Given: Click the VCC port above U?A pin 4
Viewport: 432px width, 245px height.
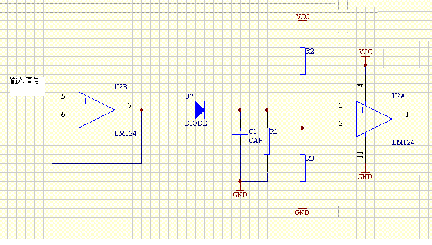Looking at the screenshot, I should [x=365, y=53].
